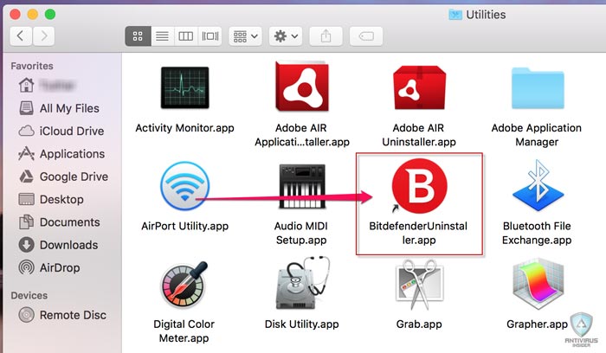Open Downloads in the sidebar
The width and height of the screenshot is (606, 353).
pos(58,245)
